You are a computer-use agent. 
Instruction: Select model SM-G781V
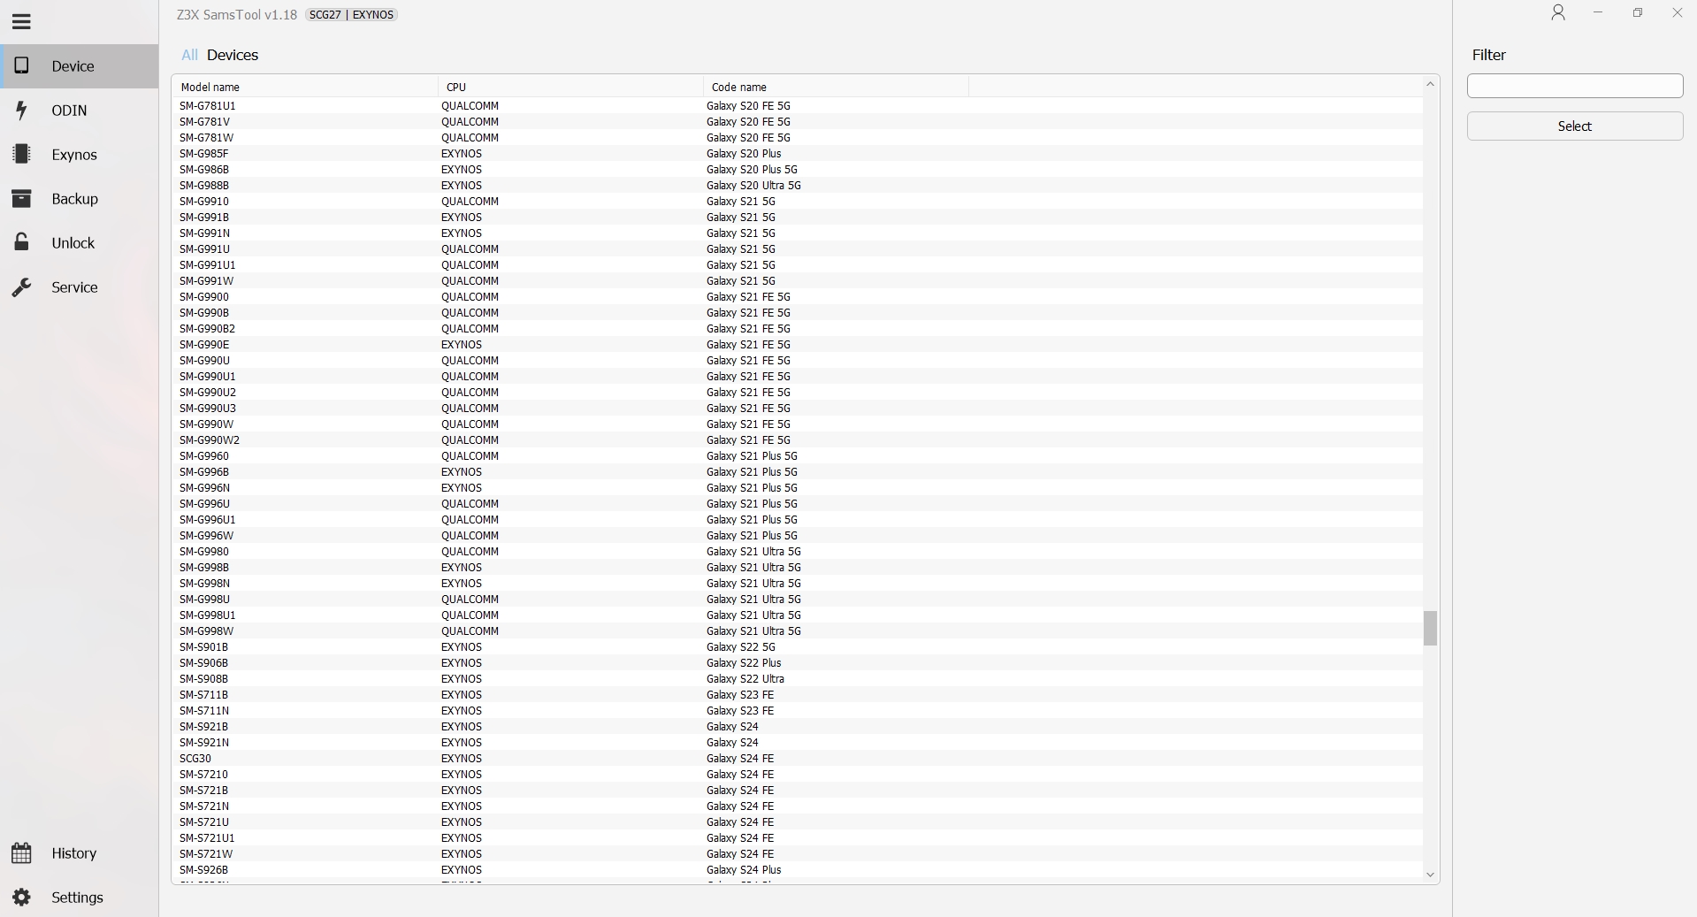click(x=798, y=122)
